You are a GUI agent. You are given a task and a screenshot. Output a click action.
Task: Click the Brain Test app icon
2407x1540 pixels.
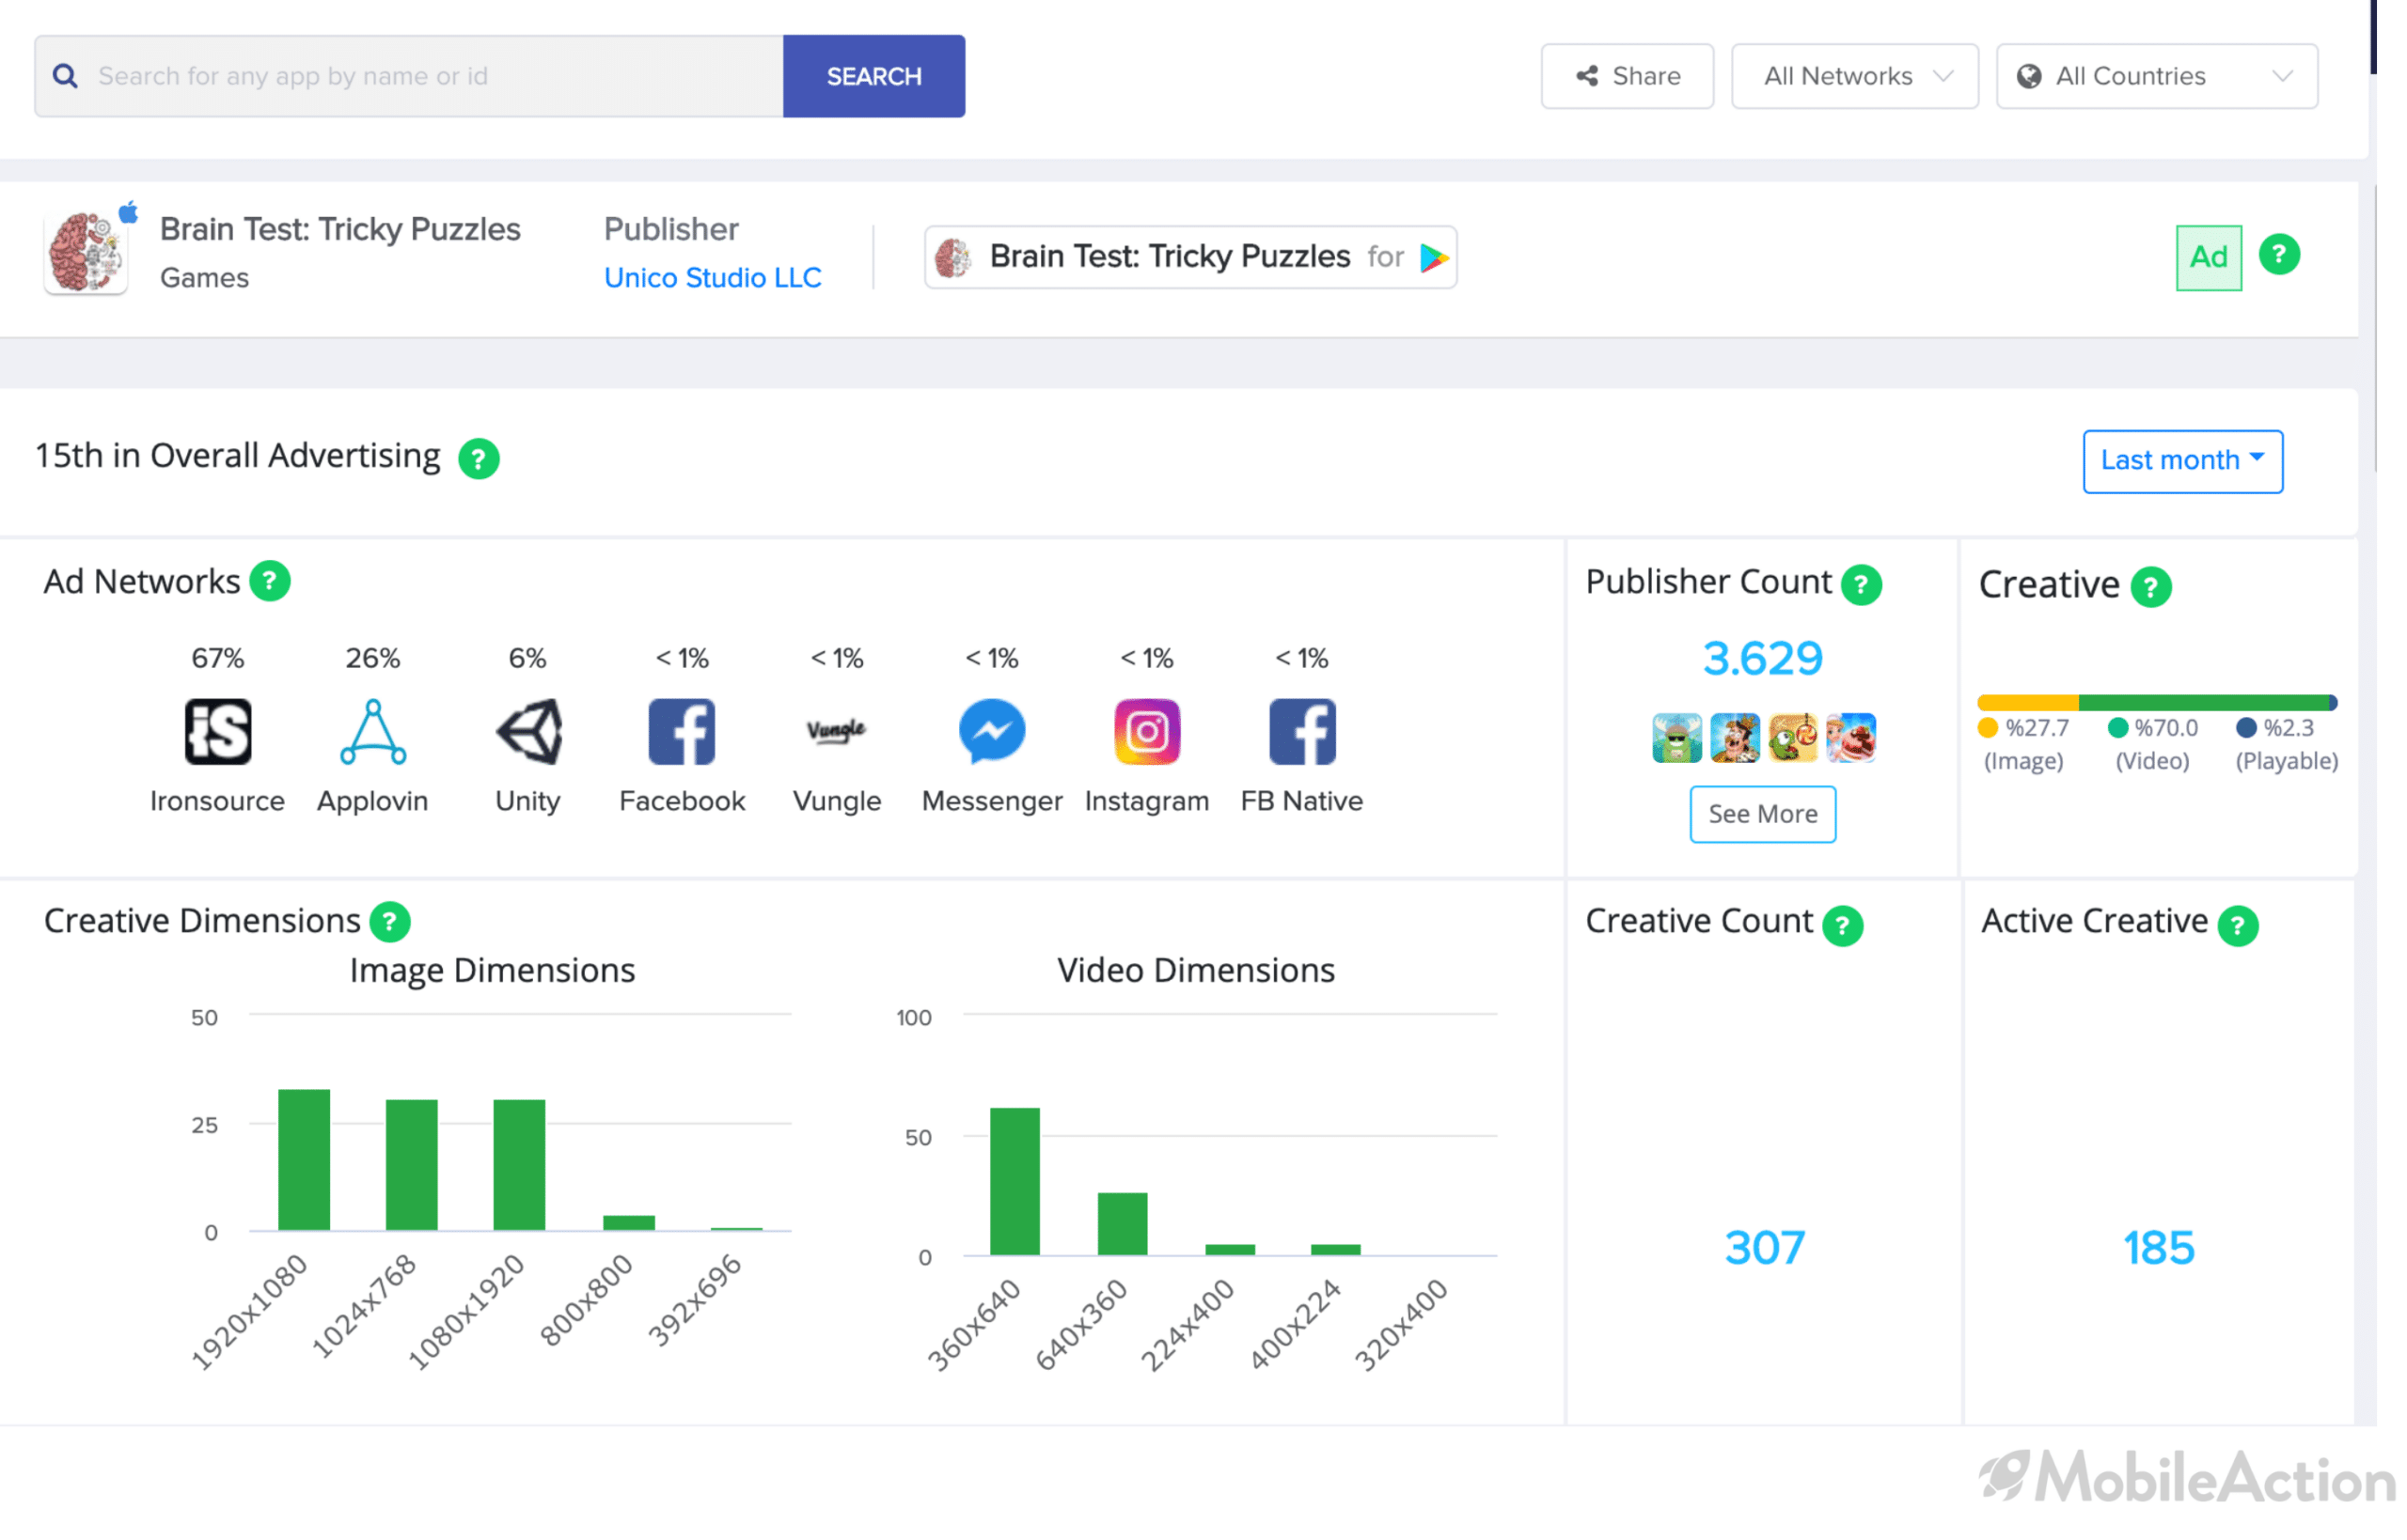87,253
